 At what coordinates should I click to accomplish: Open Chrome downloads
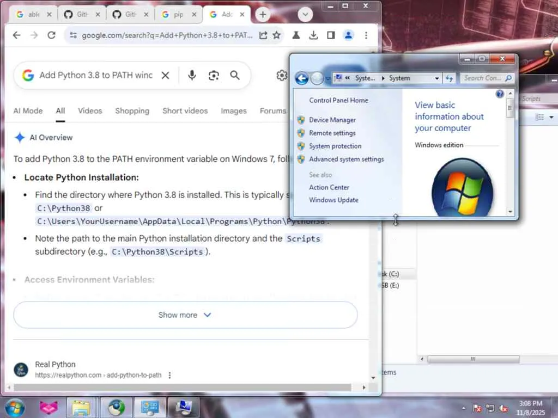(x=313, y=35)
